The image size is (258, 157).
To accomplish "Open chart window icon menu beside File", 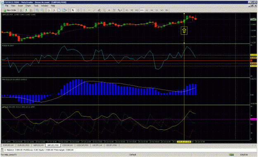I will tap(2, 6).
